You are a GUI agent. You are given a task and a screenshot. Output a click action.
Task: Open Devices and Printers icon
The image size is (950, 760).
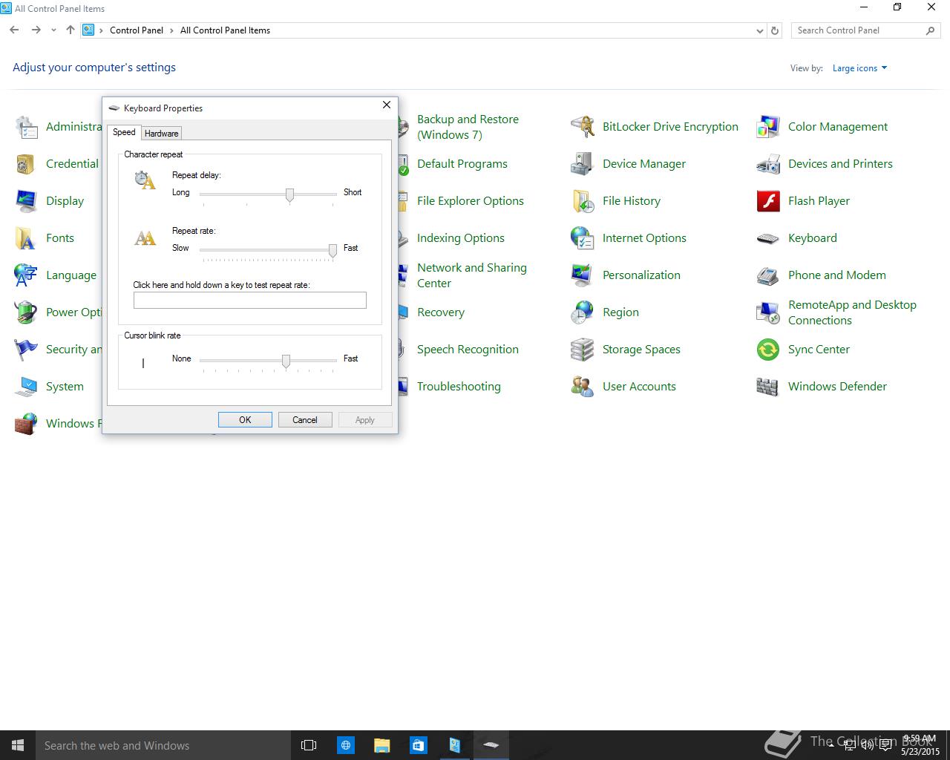pos(767,164)
